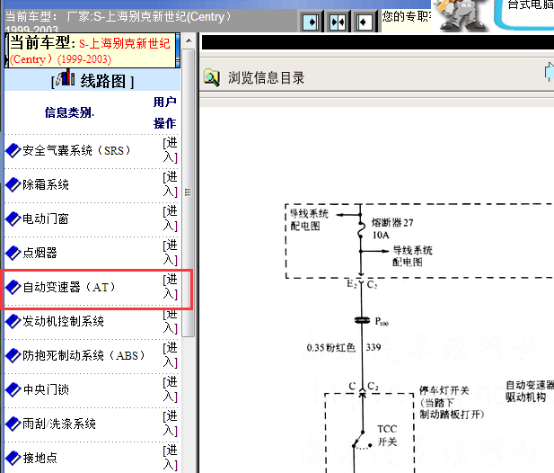Click the left panel scrollbar thumb
The image size is (554, 473).
click(x=189, y=192)
